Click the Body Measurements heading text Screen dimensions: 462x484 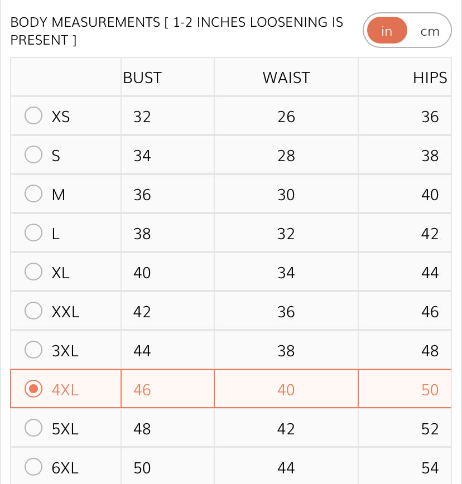[x=176, y=31]
